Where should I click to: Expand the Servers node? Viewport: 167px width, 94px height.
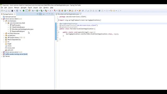(2, 56)
